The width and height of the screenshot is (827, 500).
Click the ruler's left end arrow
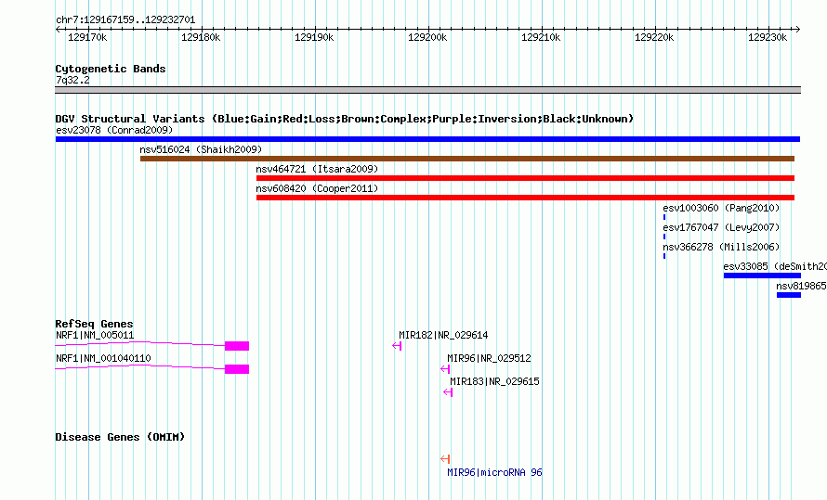[58, 30]
